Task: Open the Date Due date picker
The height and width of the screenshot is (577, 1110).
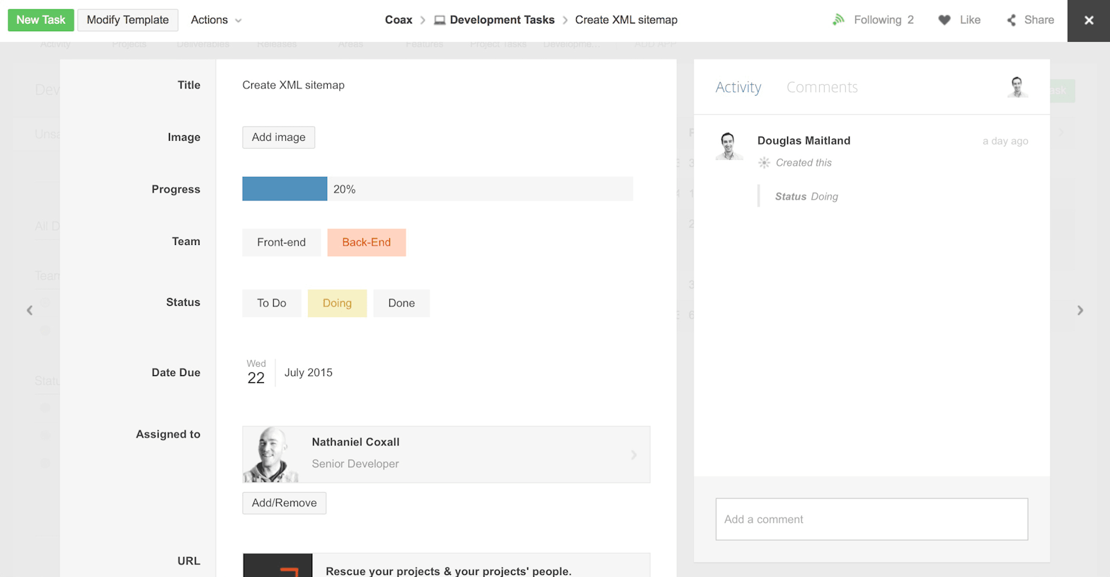Action: (x=290, y=372)
